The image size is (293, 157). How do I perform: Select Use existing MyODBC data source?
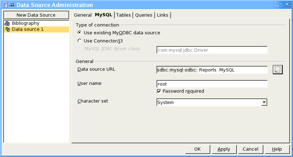[x=80, y=33]
